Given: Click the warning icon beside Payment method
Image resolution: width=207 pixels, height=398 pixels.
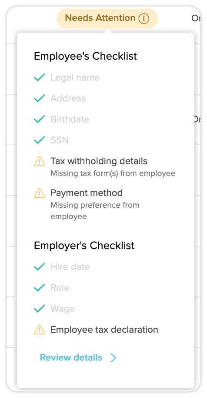Looking at the screenshot, I should point(39,193).
